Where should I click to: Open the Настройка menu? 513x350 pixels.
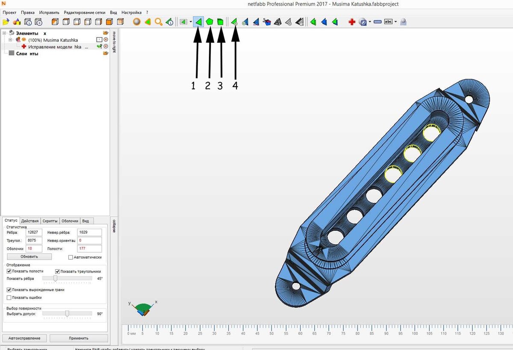[132, 12]
